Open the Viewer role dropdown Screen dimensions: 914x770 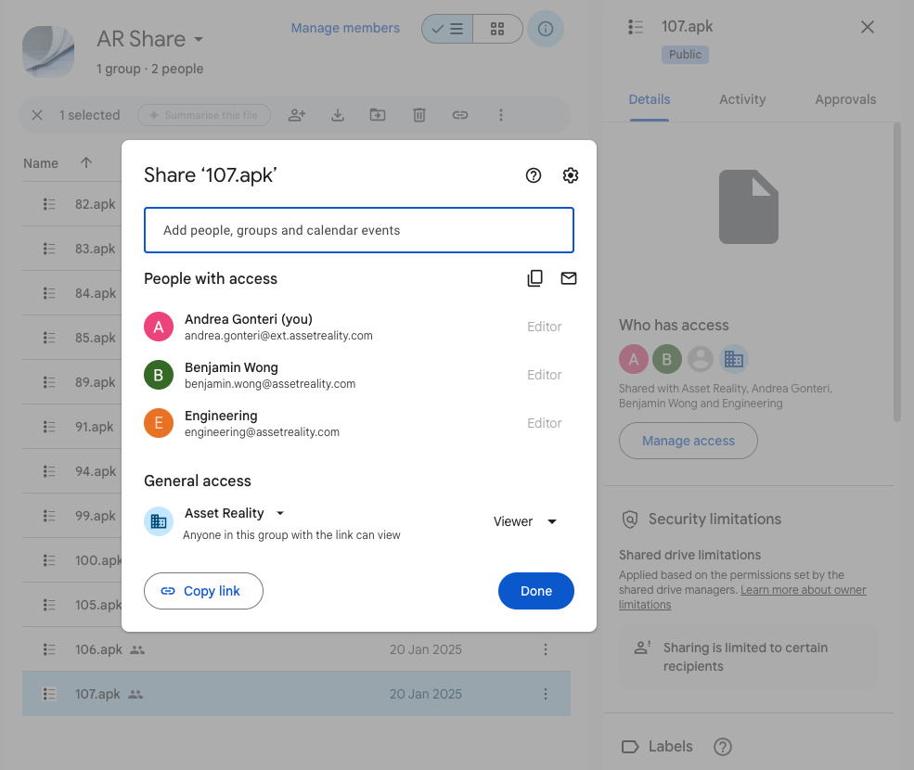(x=525, y=521)
